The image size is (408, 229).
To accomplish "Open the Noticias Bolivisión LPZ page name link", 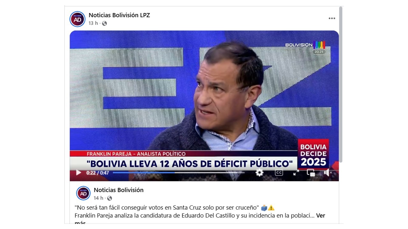I will tap(119, 15).
